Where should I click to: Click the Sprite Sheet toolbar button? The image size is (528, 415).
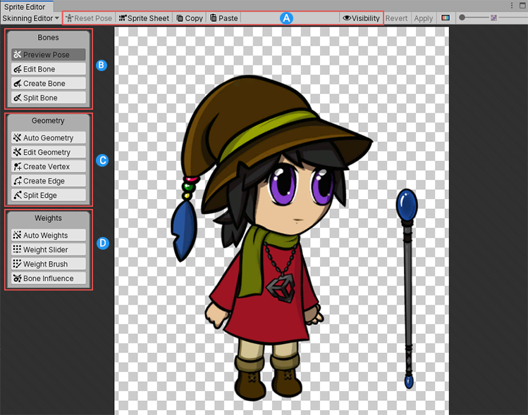click(x=144, y=18)
